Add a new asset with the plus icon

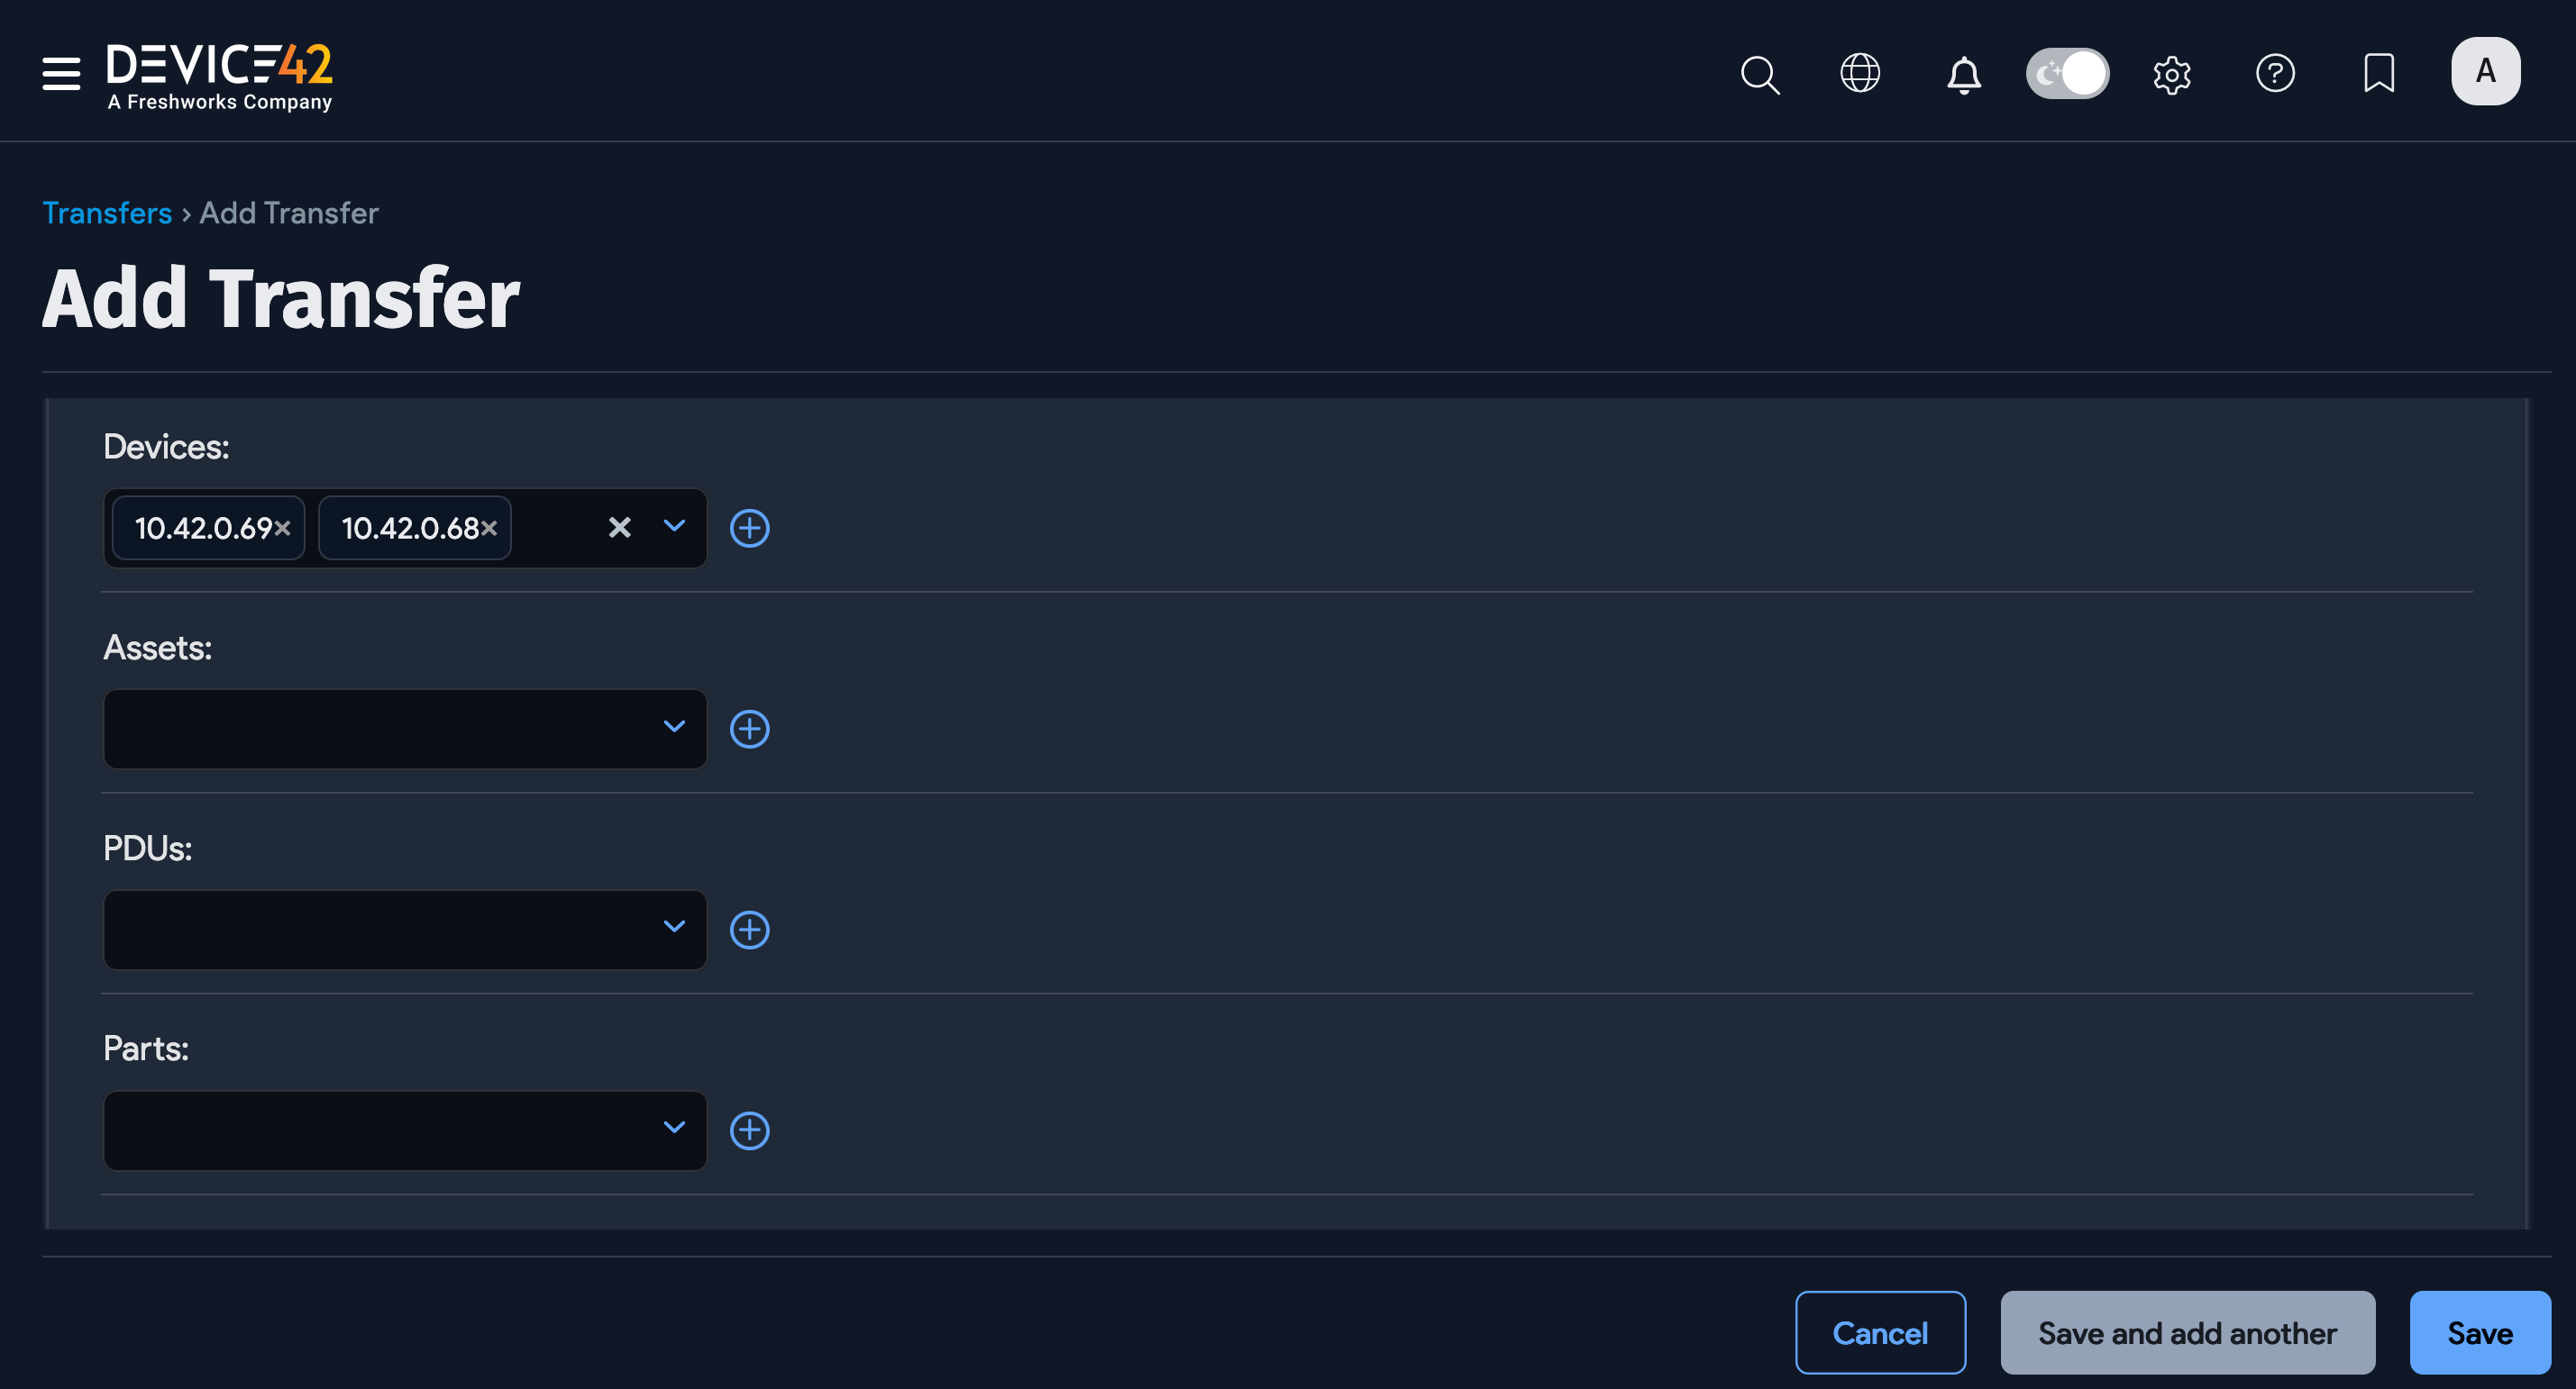(x=751, y=729)
